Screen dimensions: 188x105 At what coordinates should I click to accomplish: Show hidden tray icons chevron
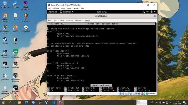pos(157,102)
